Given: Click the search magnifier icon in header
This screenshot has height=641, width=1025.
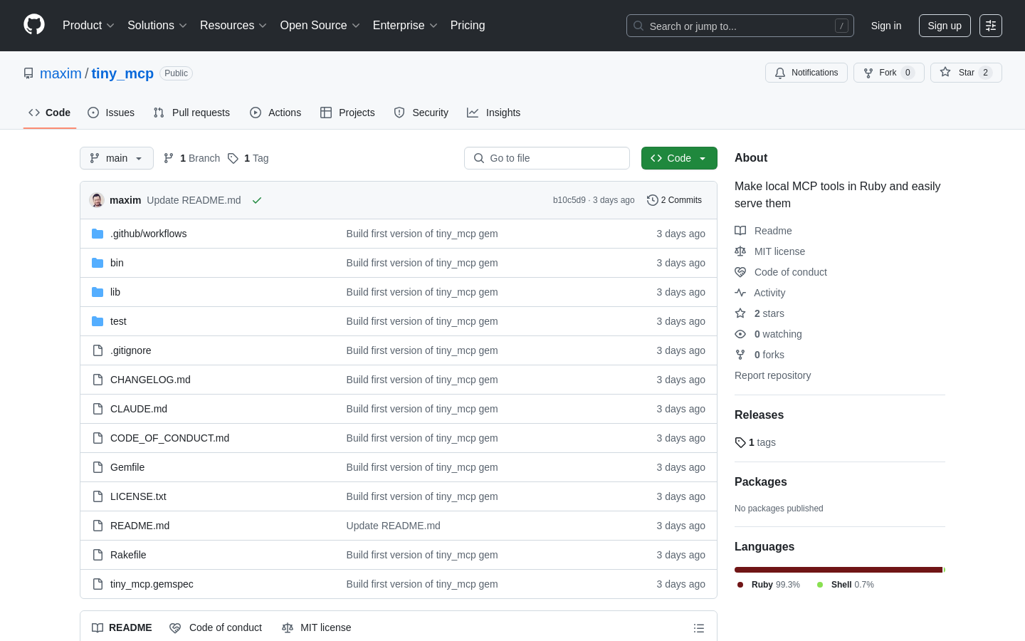Looking at the screenshot, I should click(638, 26).
